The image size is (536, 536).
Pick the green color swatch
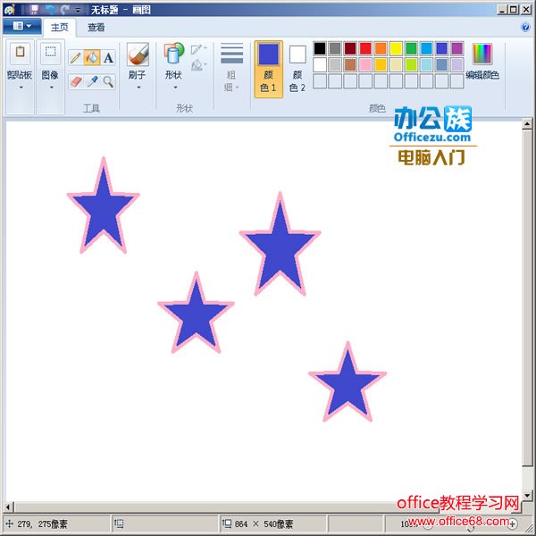[411, 48]
